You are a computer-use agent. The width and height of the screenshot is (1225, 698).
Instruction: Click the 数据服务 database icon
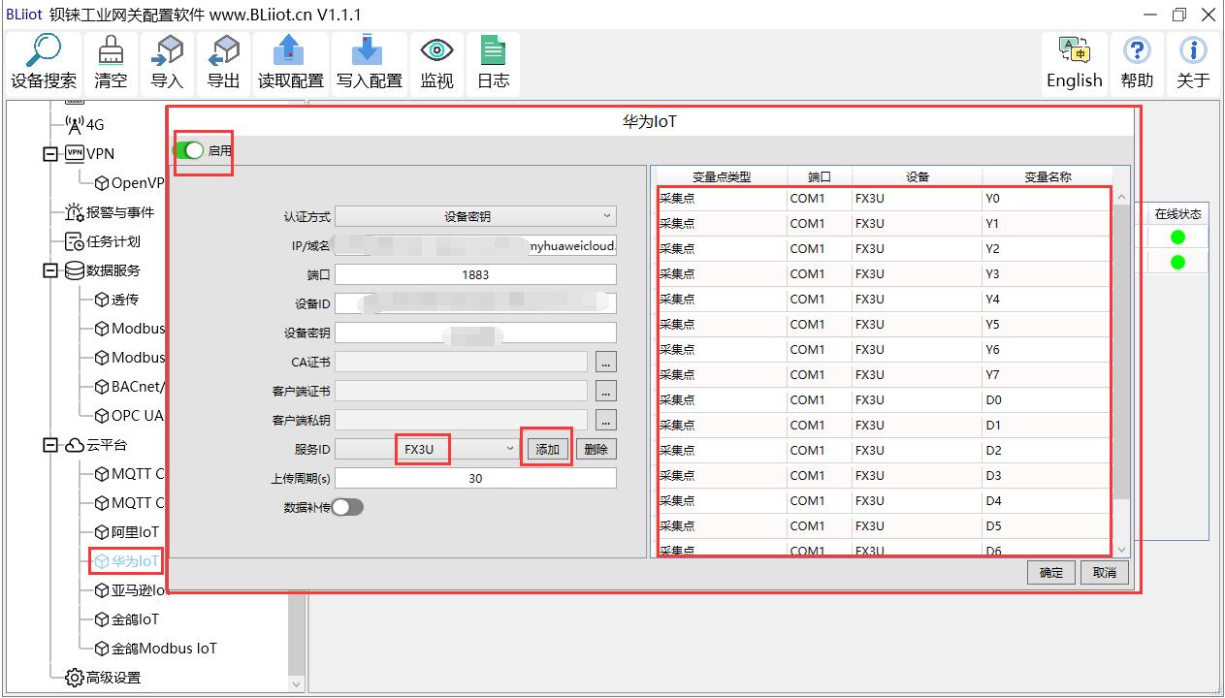coord(75,270)
